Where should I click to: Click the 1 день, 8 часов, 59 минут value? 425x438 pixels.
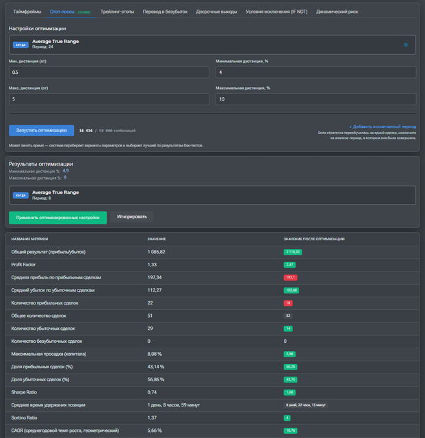coord(174,405)
